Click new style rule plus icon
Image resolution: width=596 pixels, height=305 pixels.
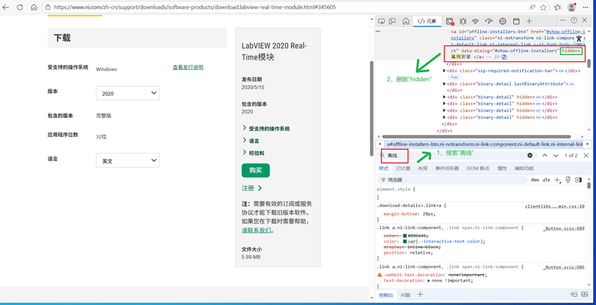[557, 180]
